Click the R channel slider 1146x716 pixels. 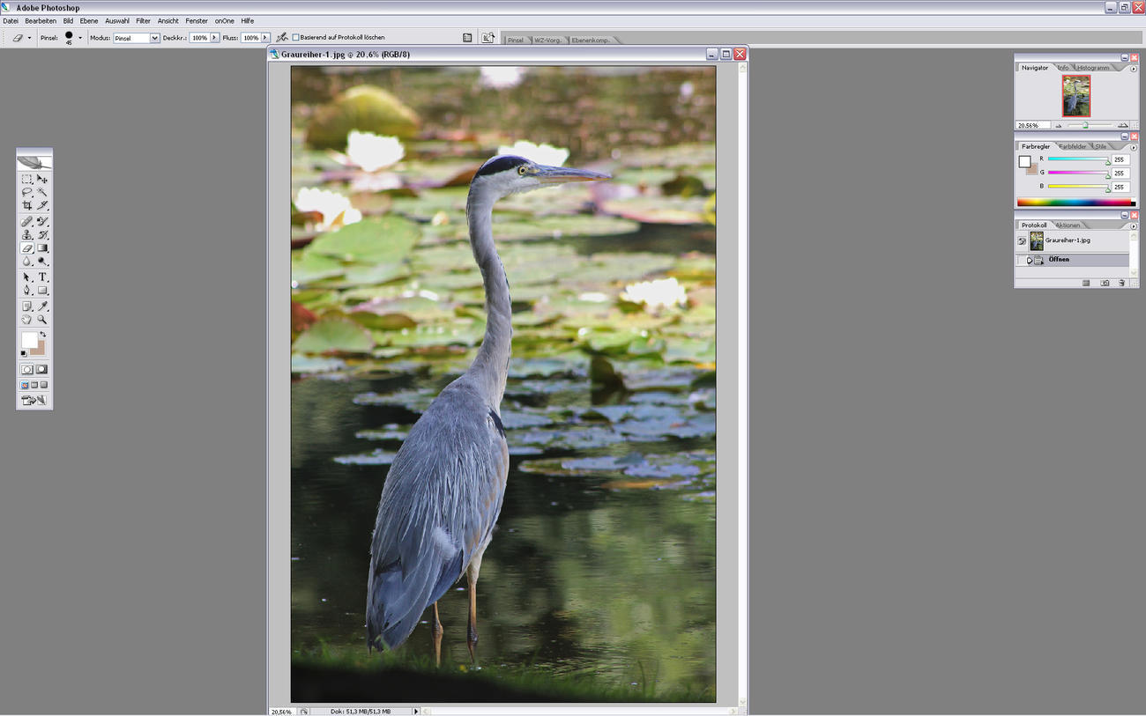pos(1078,159)
